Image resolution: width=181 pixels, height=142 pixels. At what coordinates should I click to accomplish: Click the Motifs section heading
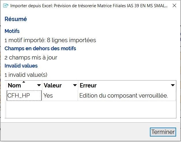point(12,31)
